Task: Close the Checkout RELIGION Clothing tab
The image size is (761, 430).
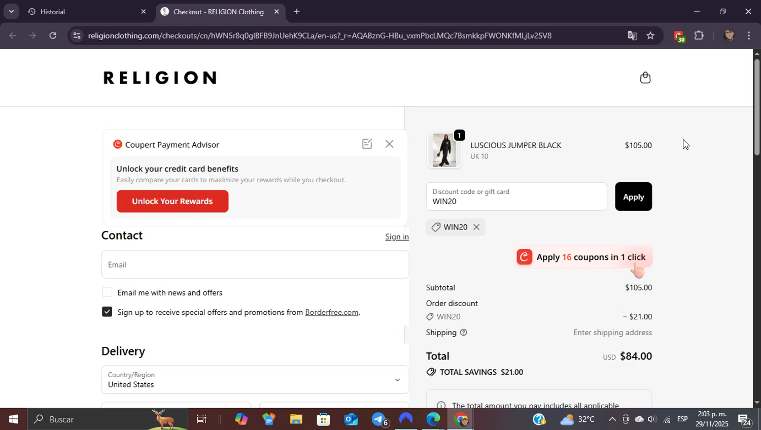Action: pyautogui.click(x=276, y=12)
